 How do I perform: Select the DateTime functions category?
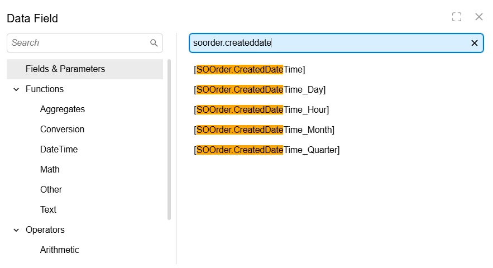click(59, 150)
